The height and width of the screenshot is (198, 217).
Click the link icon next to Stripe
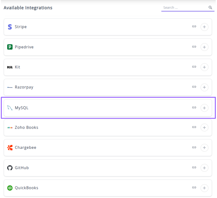pos(194,27)
